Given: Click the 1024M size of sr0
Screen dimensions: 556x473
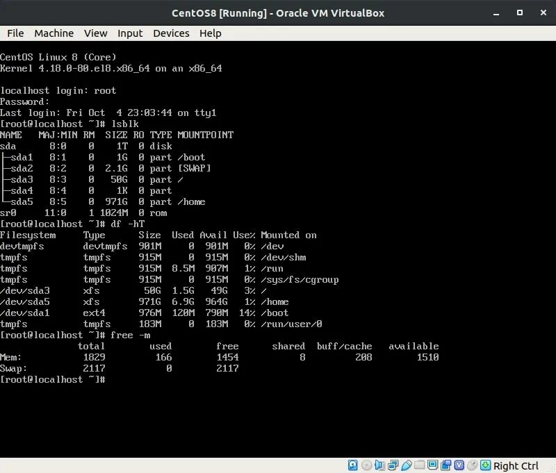Looking at the screenshot, I should [x=114, y=213].
